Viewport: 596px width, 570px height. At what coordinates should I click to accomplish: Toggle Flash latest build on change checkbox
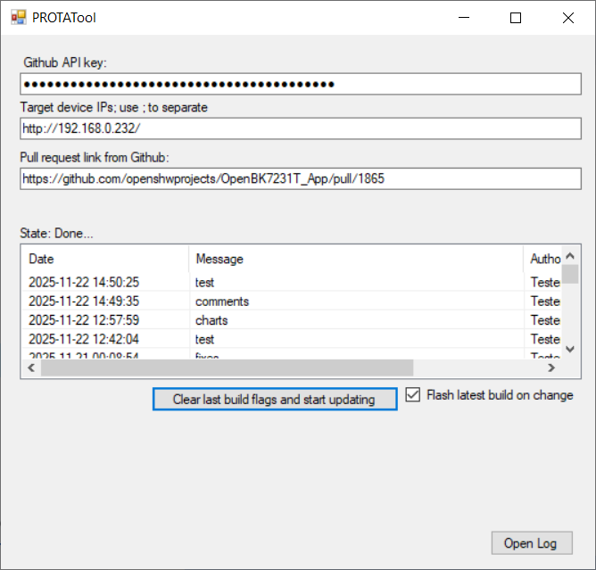pyautogui.click(x=413, y=395)
